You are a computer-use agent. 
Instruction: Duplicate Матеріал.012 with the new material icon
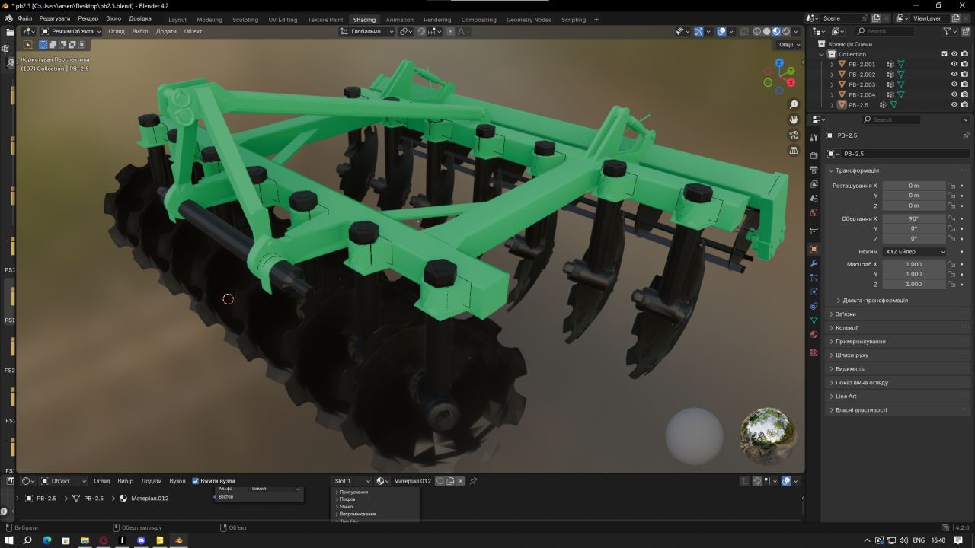pyautogui.click(x=450, y=481)
